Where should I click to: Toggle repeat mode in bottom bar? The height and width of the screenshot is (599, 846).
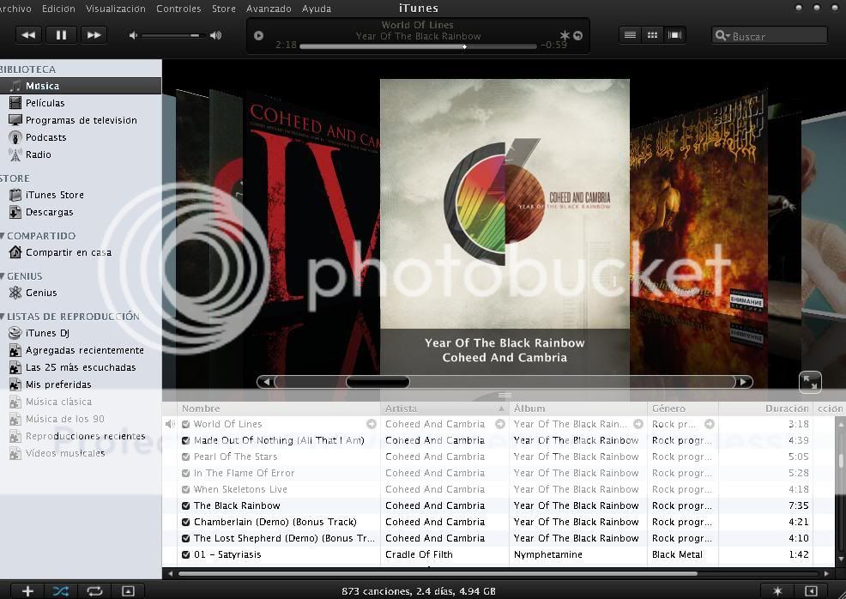point(94,590)
